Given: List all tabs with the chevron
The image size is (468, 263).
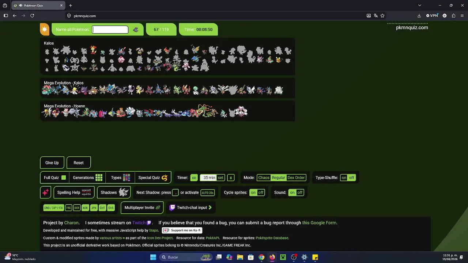Looking at the screenshot, I should 420,5.
